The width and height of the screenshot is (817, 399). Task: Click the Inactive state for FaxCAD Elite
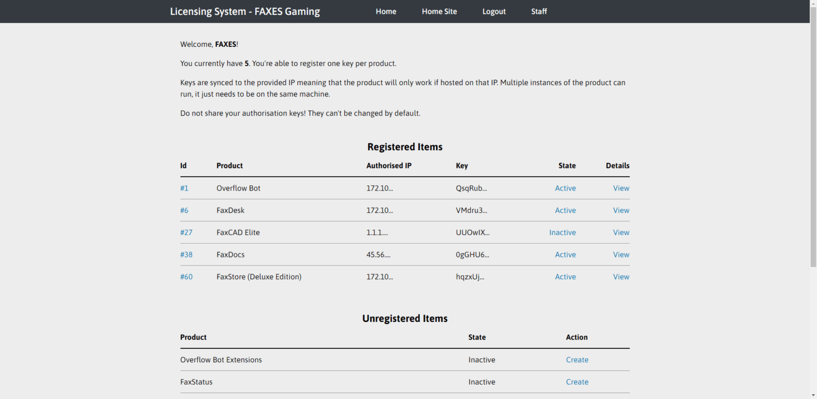[x=562, y=232]
